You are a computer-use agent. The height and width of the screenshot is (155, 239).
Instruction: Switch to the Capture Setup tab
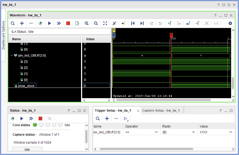pyautogui.click(x=161, y=111)
